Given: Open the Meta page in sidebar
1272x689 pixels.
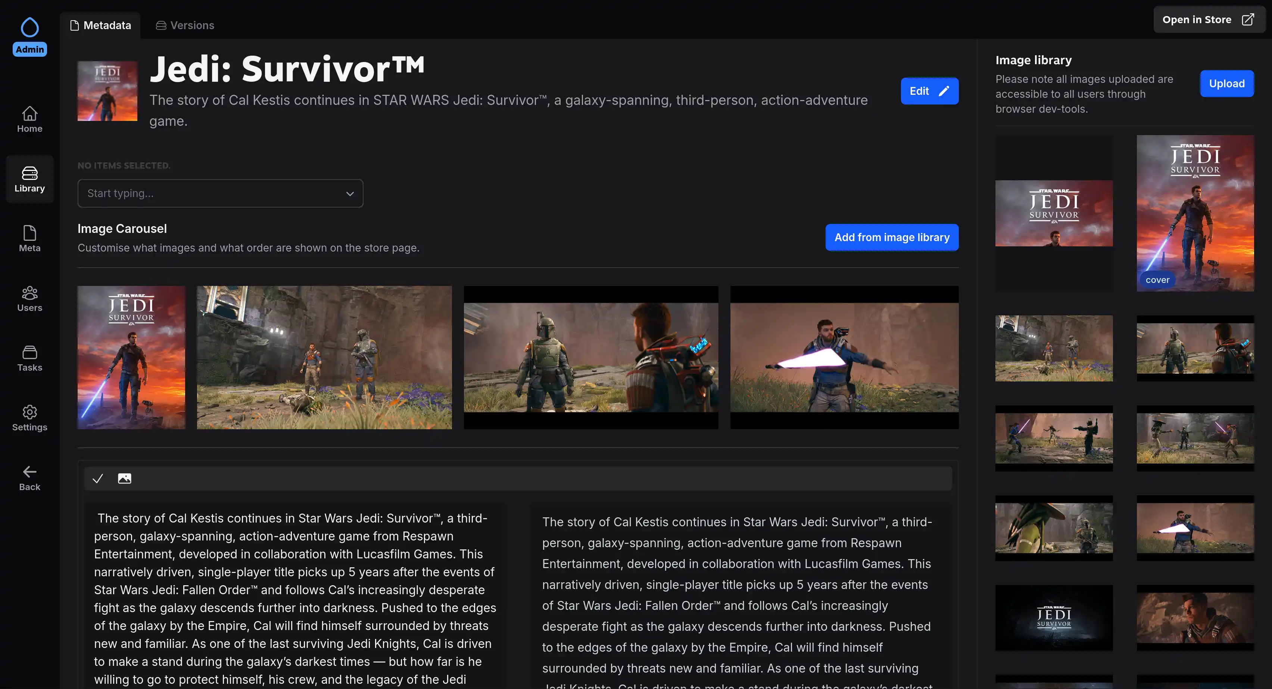Looking at the screenshot, I should [29, 239].
